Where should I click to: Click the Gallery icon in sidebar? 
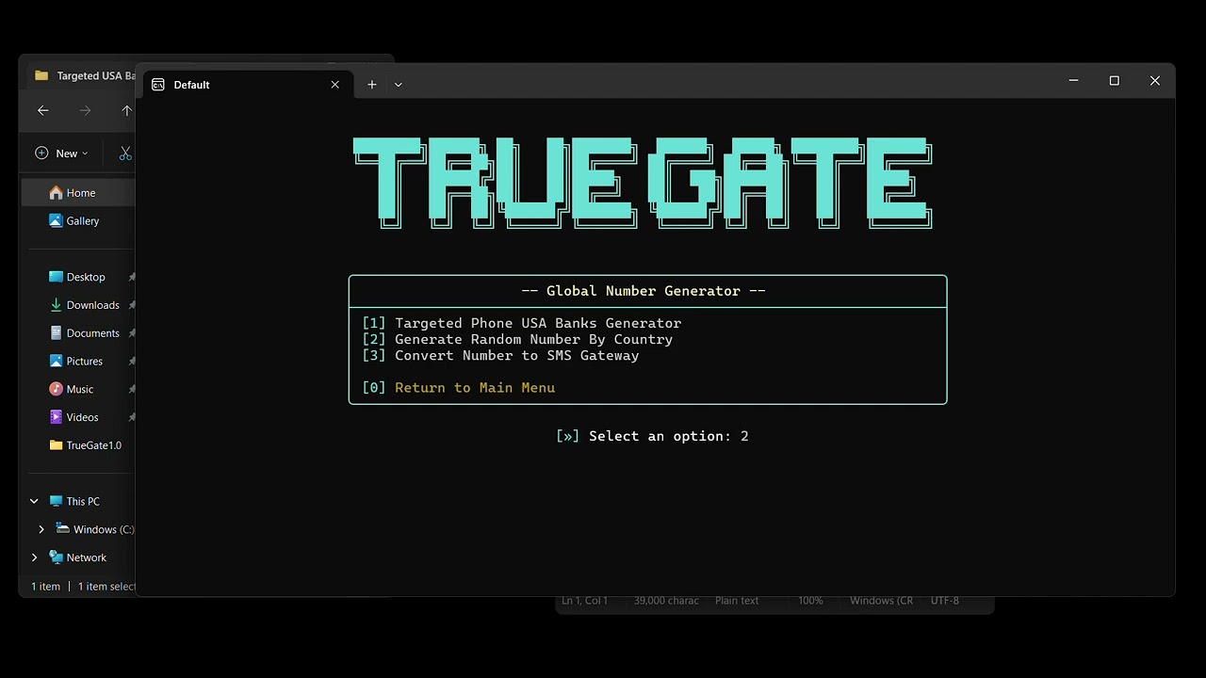pyautogui.click(x=56, y=220)
